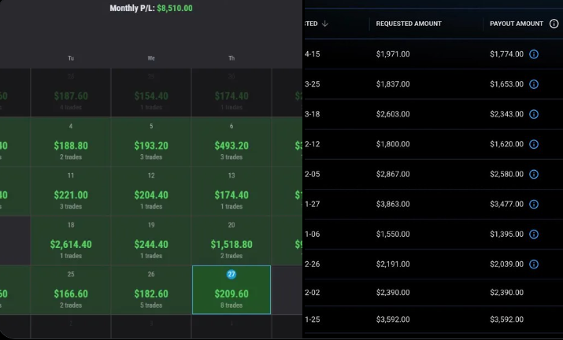Click info icon next to $2,039.00 payout

(534, 264)
